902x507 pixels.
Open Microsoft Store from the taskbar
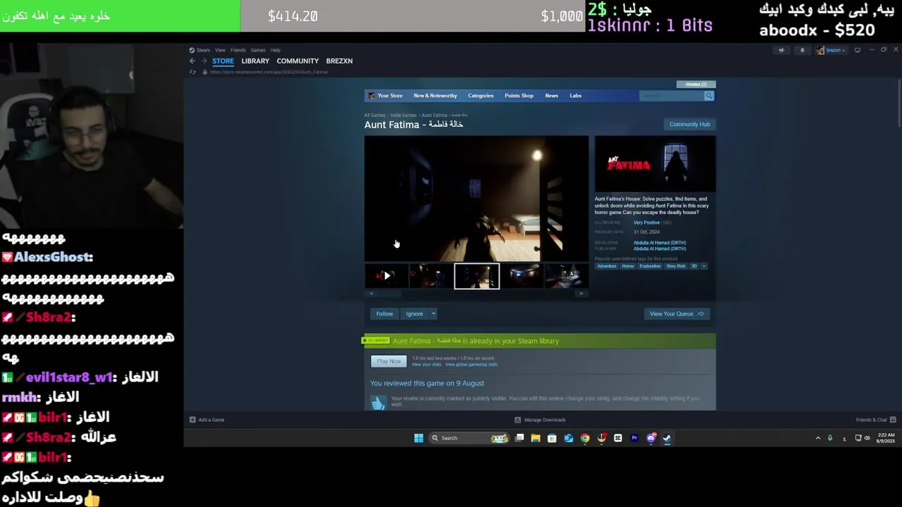552,438
